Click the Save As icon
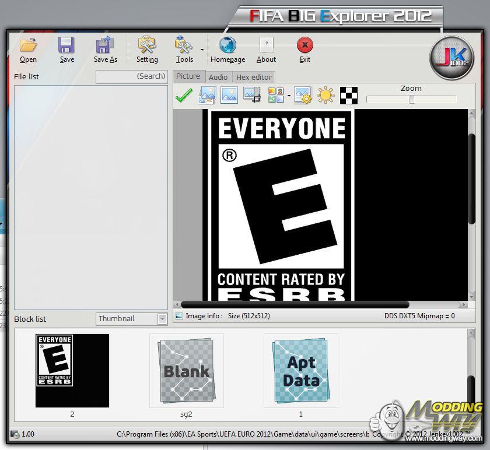 (105, 45)
